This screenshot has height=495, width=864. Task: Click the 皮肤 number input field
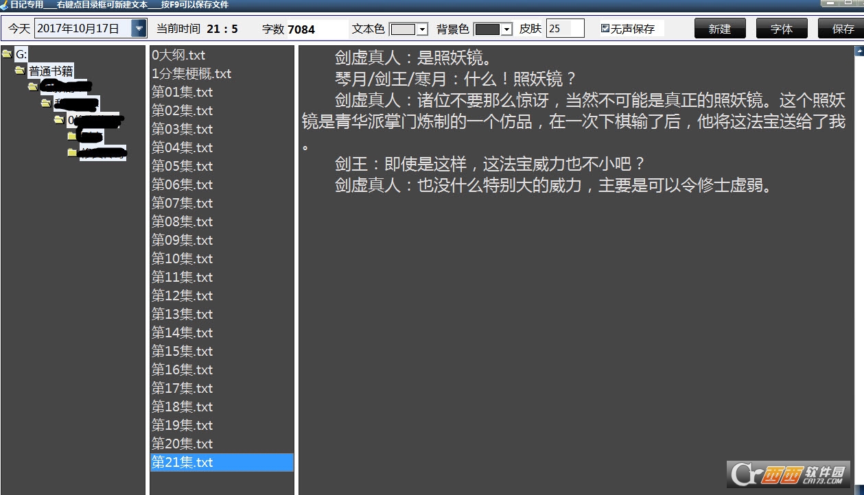[564, 29]
